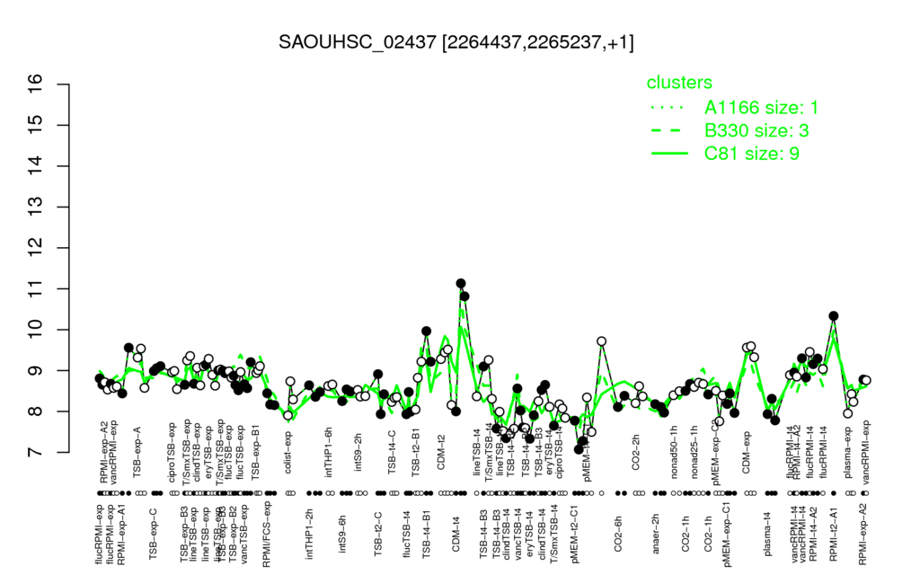Screen dimensions: 920x575
Task: Select legend entry 'B330 size: 3'
Action: (x=756, y=130)
